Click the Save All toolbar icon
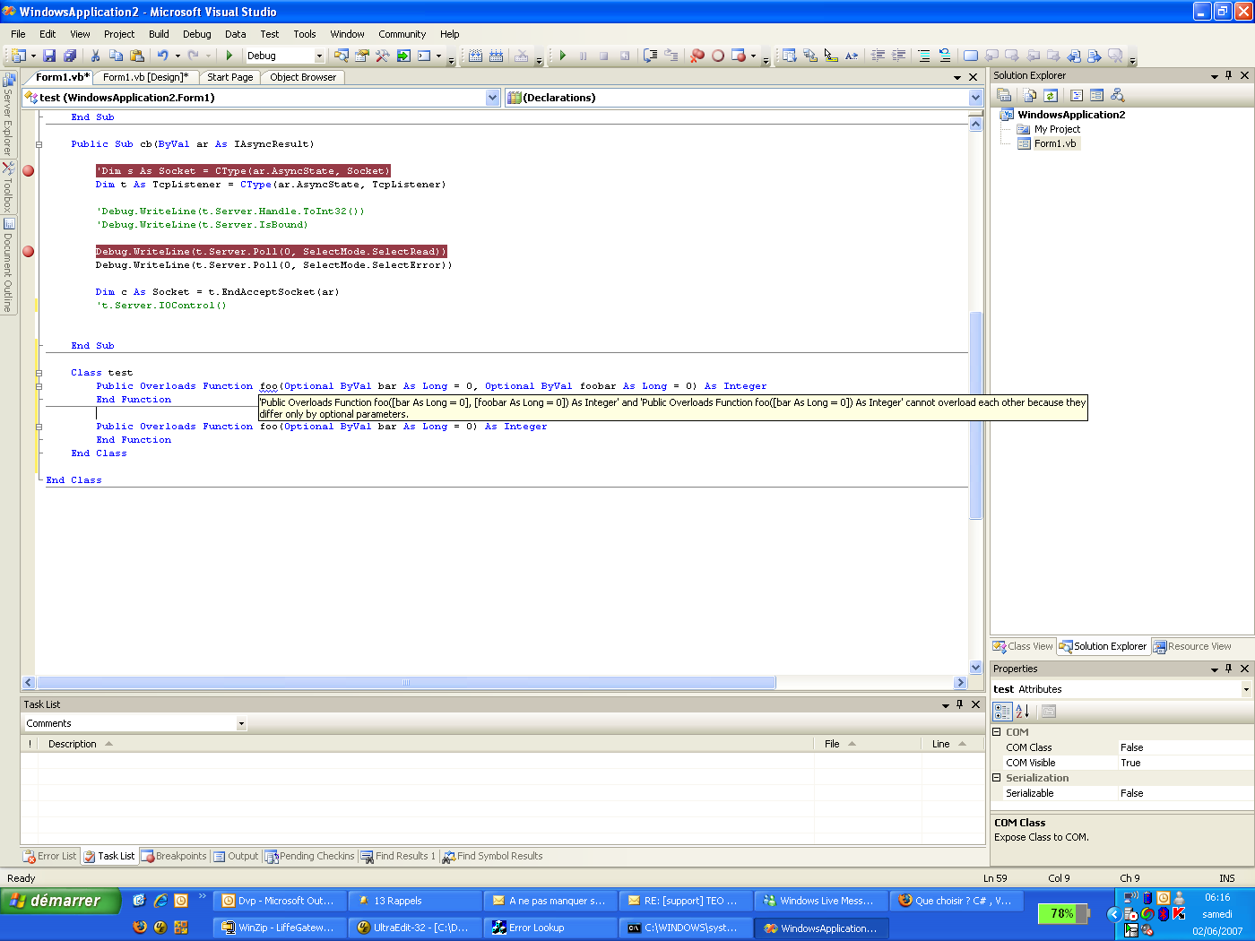Viewport: 1255px width, 941px height. tap(69, 56)
